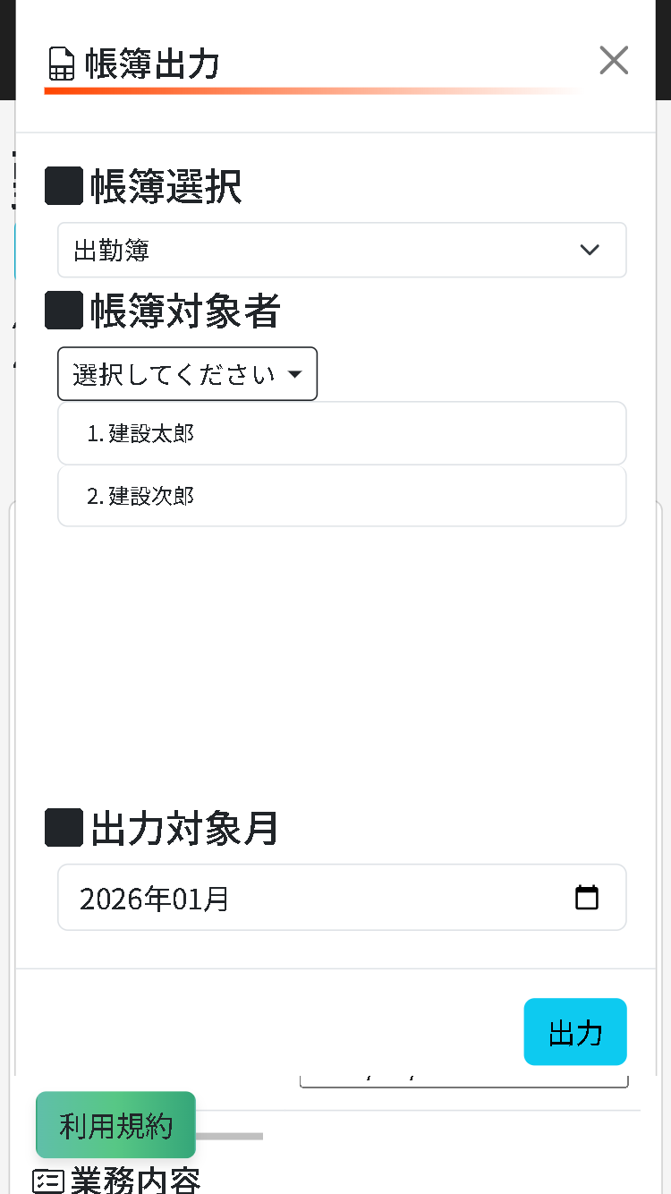Open the 出勤簿 ledger type dropdown
Screen dimensions: 671x1194
[342, 250]
